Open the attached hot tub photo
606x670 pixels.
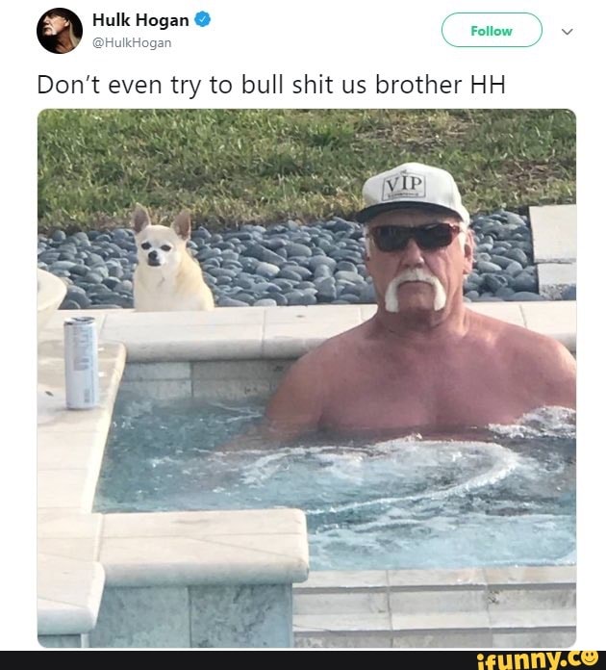click(x=307, y=378)
